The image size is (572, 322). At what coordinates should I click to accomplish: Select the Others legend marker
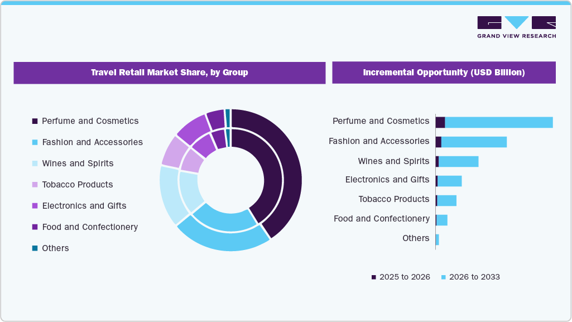[x=34, y=248]
